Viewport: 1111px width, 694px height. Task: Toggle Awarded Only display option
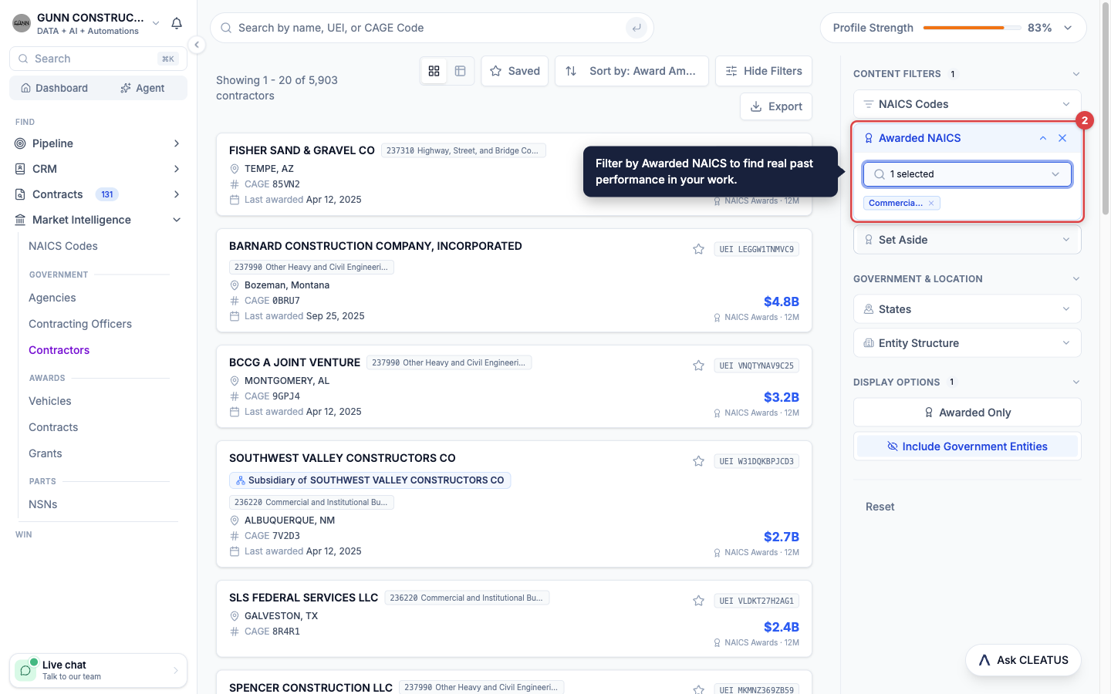click(x=967, y=413)
